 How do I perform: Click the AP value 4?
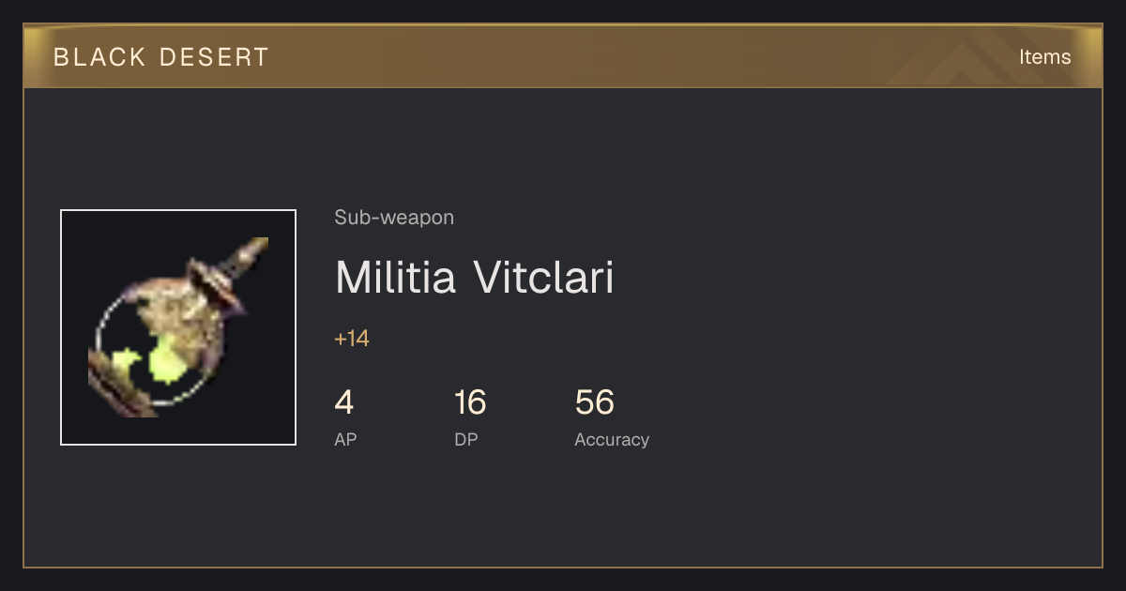click(x=344, y=402)
